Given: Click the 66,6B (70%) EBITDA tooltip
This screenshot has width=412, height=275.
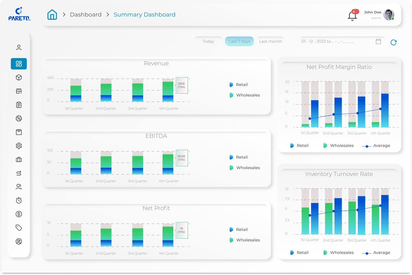Looking at the screenshot, I should click(x=182, y=158).
